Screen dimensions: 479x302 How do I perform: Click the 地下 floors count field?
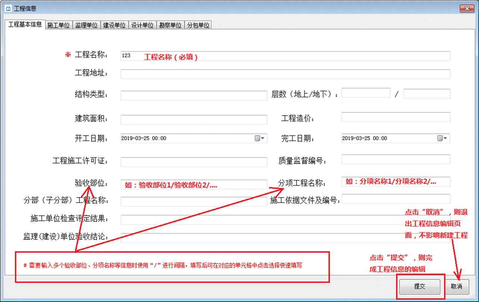pyautogui.click(x=427, y=93)
